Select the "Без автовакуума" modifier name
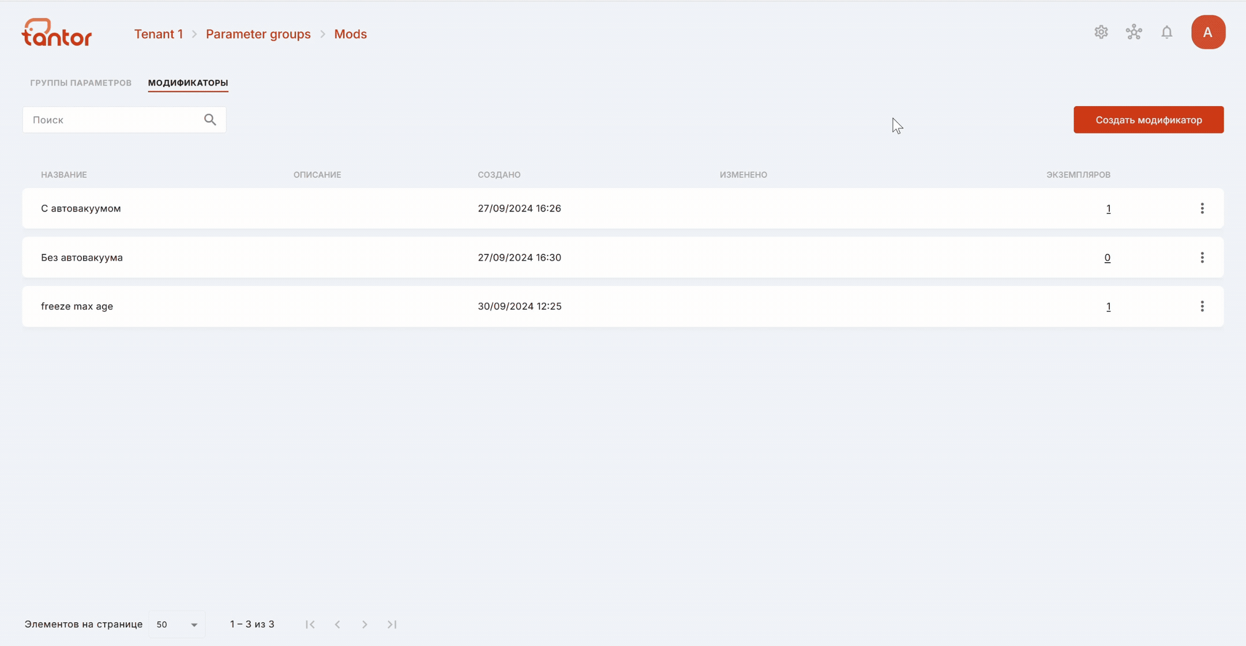Viewport: 1246px width, 646px height. click(x=82, y=258)
